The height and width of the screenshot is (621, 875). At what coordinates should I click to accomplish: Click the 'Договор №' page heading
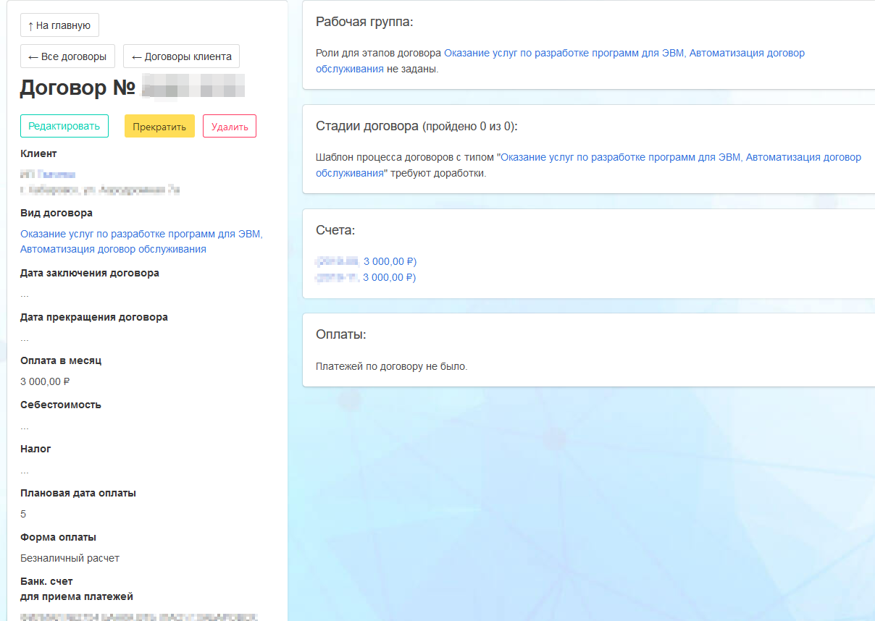(78, 88)
